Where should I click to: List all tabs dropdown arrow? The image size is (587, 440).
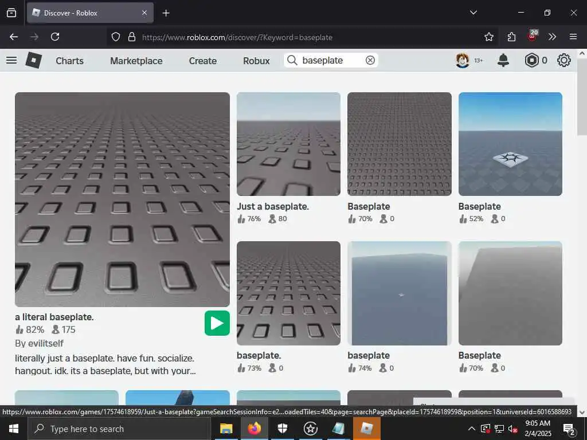point(473,13)
